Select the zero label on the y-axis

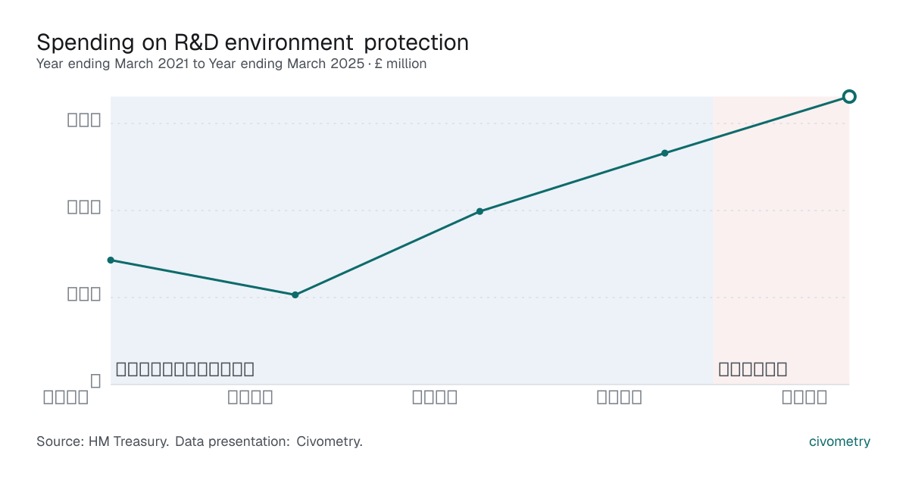95,381
